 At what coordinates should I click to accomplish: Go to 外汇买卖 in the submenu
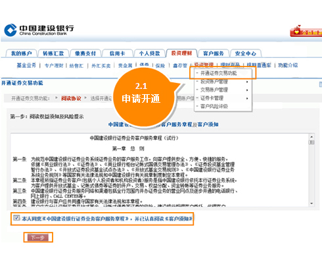tap(101, 66)
